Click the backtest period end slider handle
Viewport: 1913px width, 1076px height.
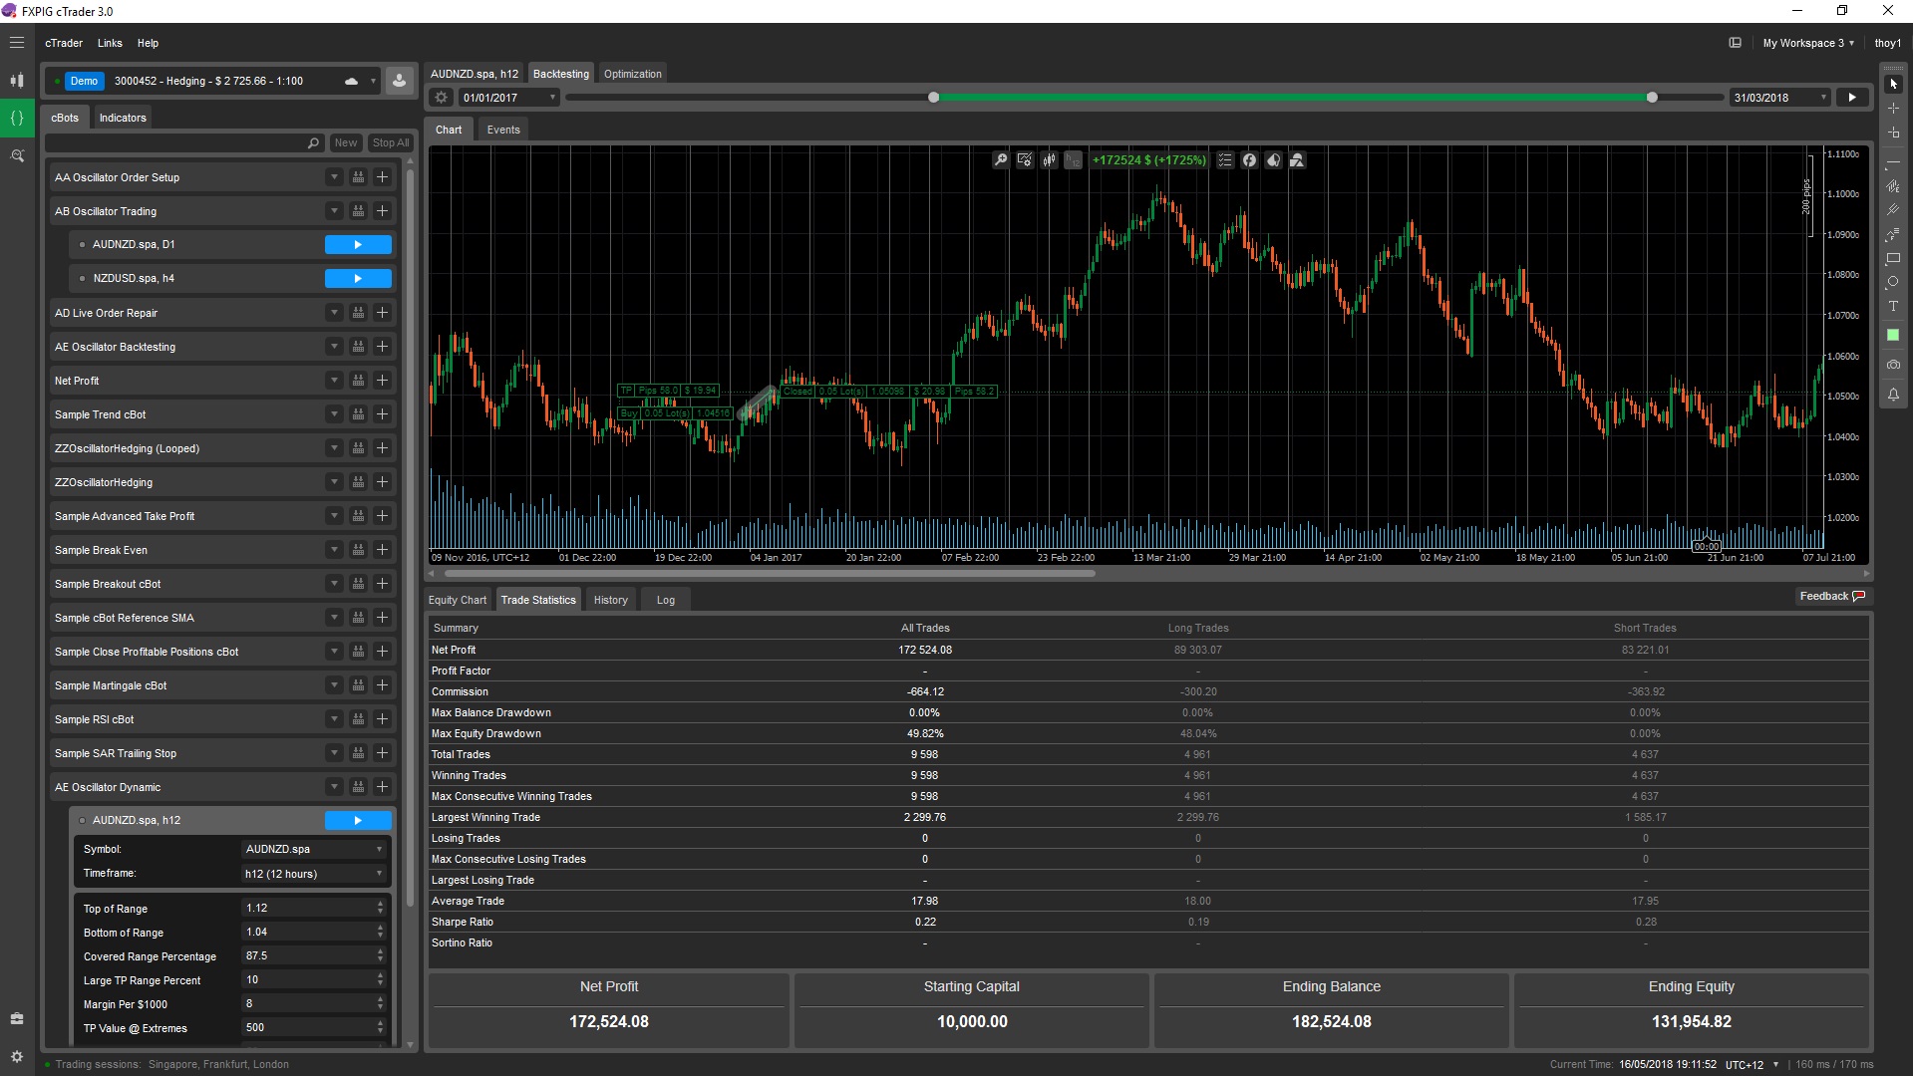coord(1652,98)
